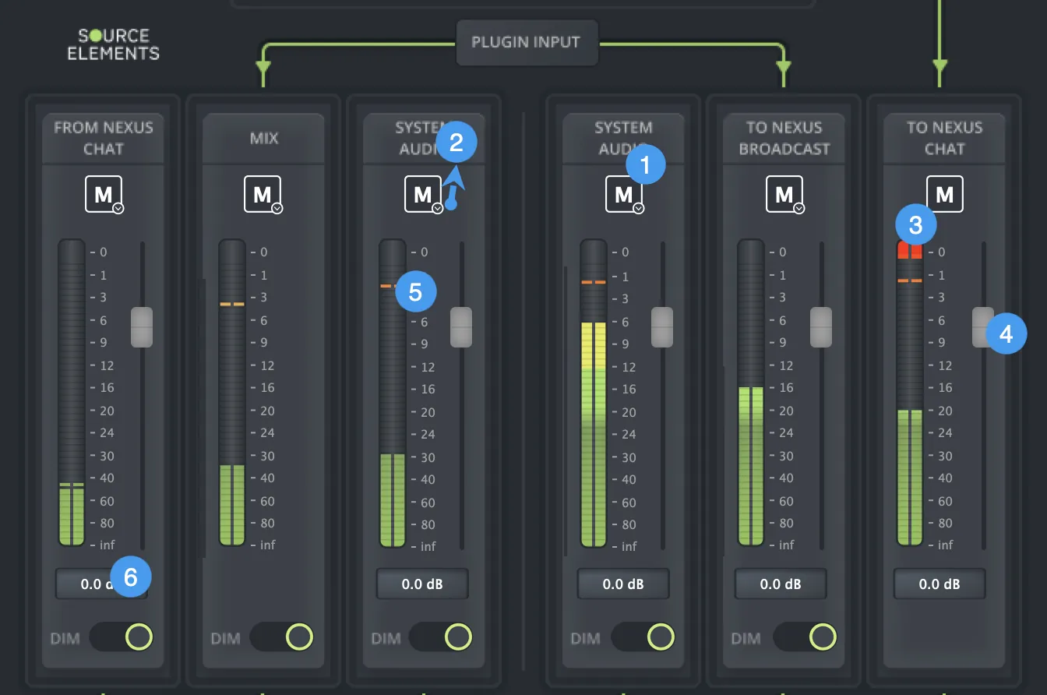1047x695 pixels.
Task: Click the clipping To Nexus Chat level meter
Action: pyautogui.click(x=910, y=393)
